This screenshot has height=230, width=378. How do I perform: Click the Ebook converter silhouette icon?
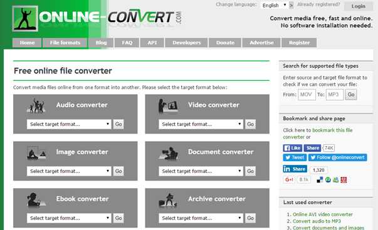36,200
